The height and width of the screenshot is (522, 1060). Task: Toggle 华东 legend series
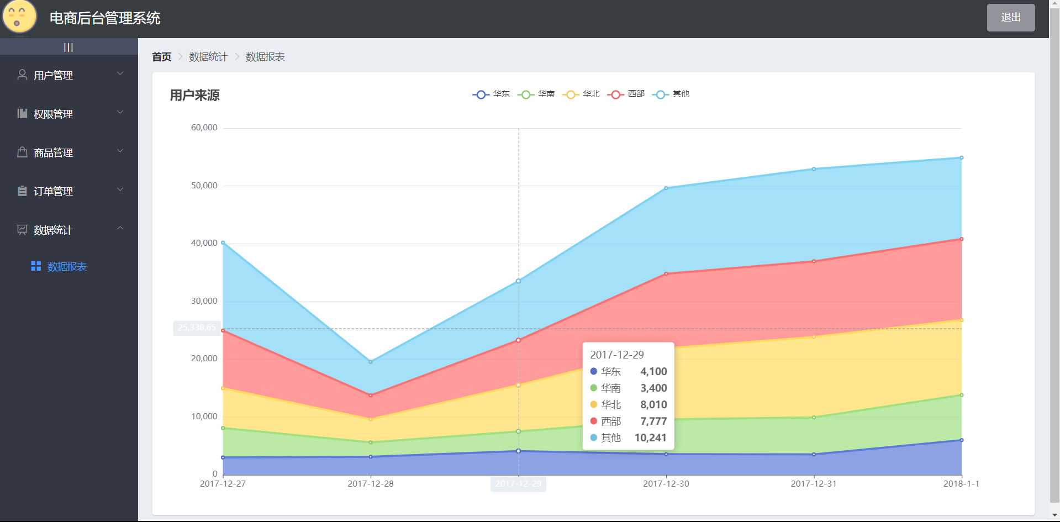point(491,94)
